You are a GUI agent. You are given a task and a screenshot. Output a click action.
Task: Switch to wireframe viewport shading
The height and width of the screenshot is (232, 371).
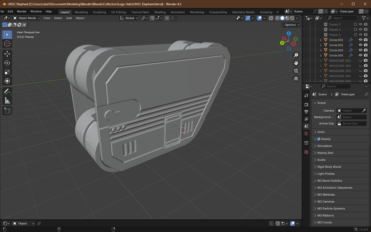pos(277,18)
